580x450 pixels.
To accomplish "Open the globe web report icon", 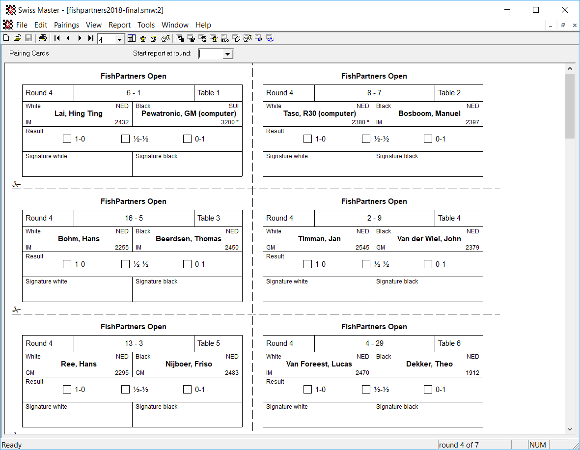I will pos(259,38).
